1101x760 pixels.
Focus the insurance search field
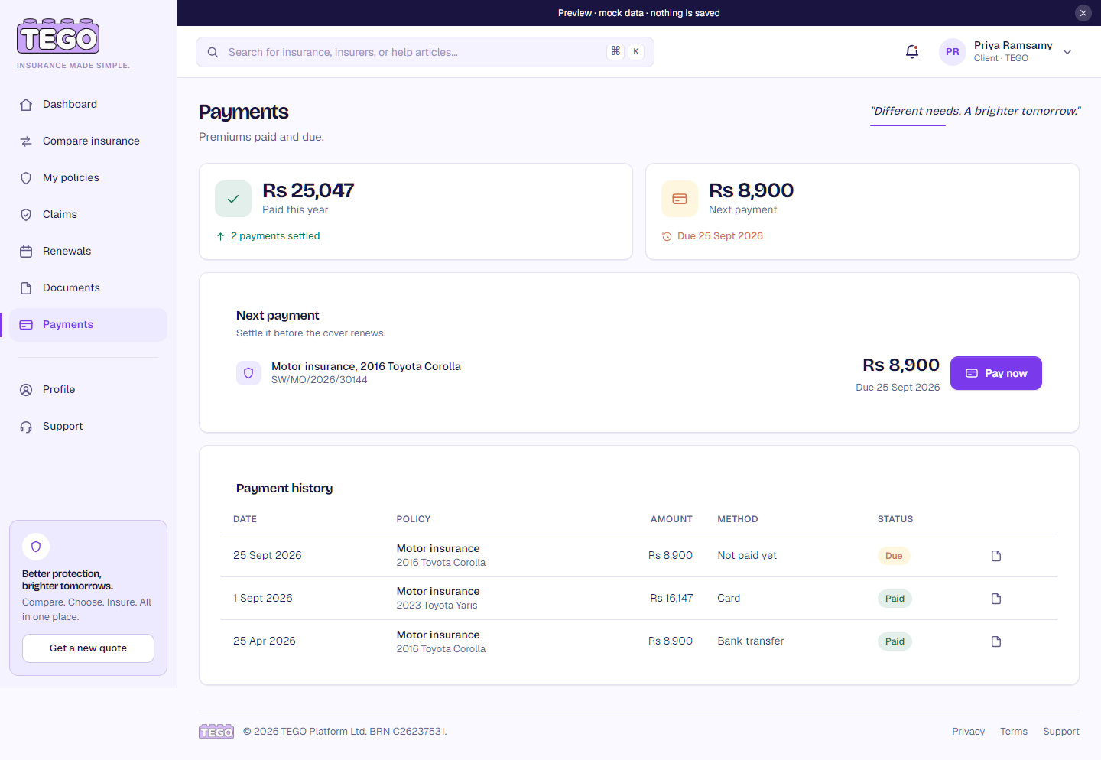(x=425, y=52)
